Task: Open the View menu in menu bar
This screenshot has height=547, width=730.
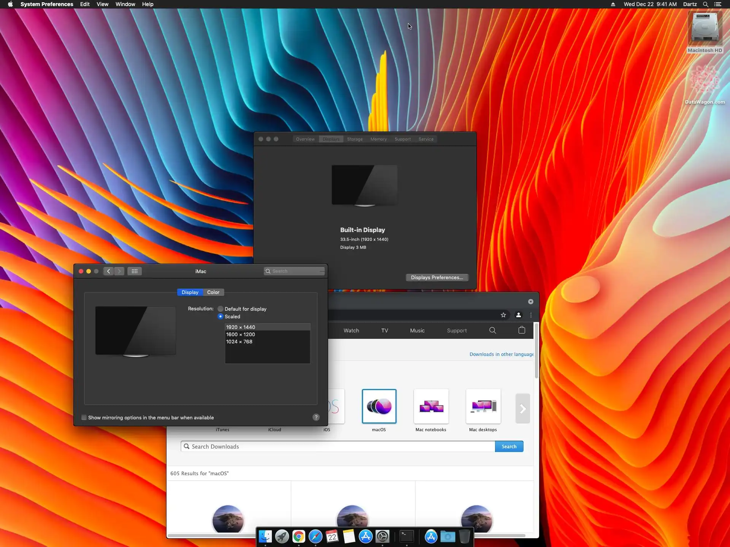Action: pos(102,4)
